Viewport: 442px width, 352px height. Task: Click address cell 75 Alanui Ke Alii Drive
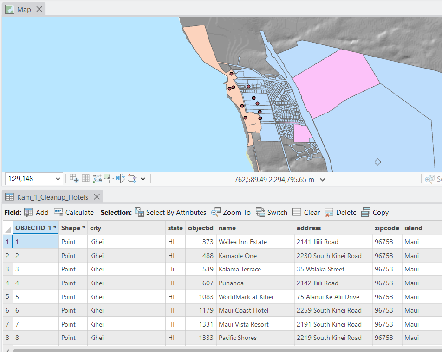333,297
